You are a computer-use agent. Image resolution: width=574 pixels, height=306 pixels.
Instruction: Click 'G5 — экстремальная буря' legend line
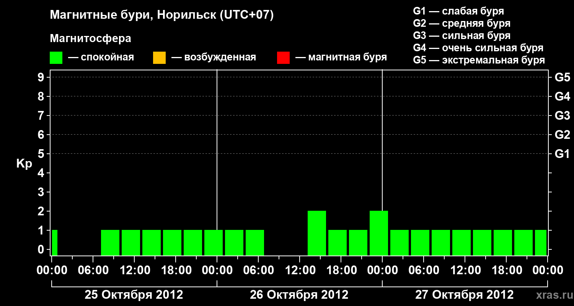[479, 60]
